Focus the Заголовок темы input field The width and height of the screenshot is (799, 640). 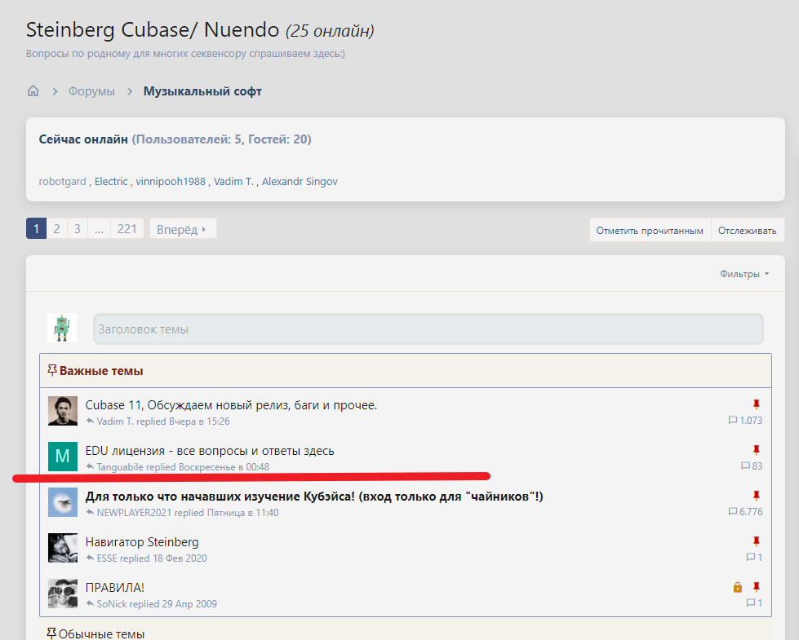tap(428, 329)
